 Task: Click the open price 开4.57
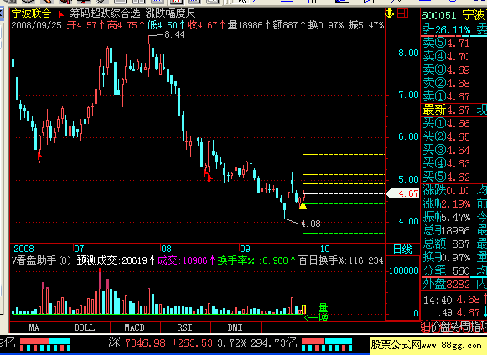point(83,25)
